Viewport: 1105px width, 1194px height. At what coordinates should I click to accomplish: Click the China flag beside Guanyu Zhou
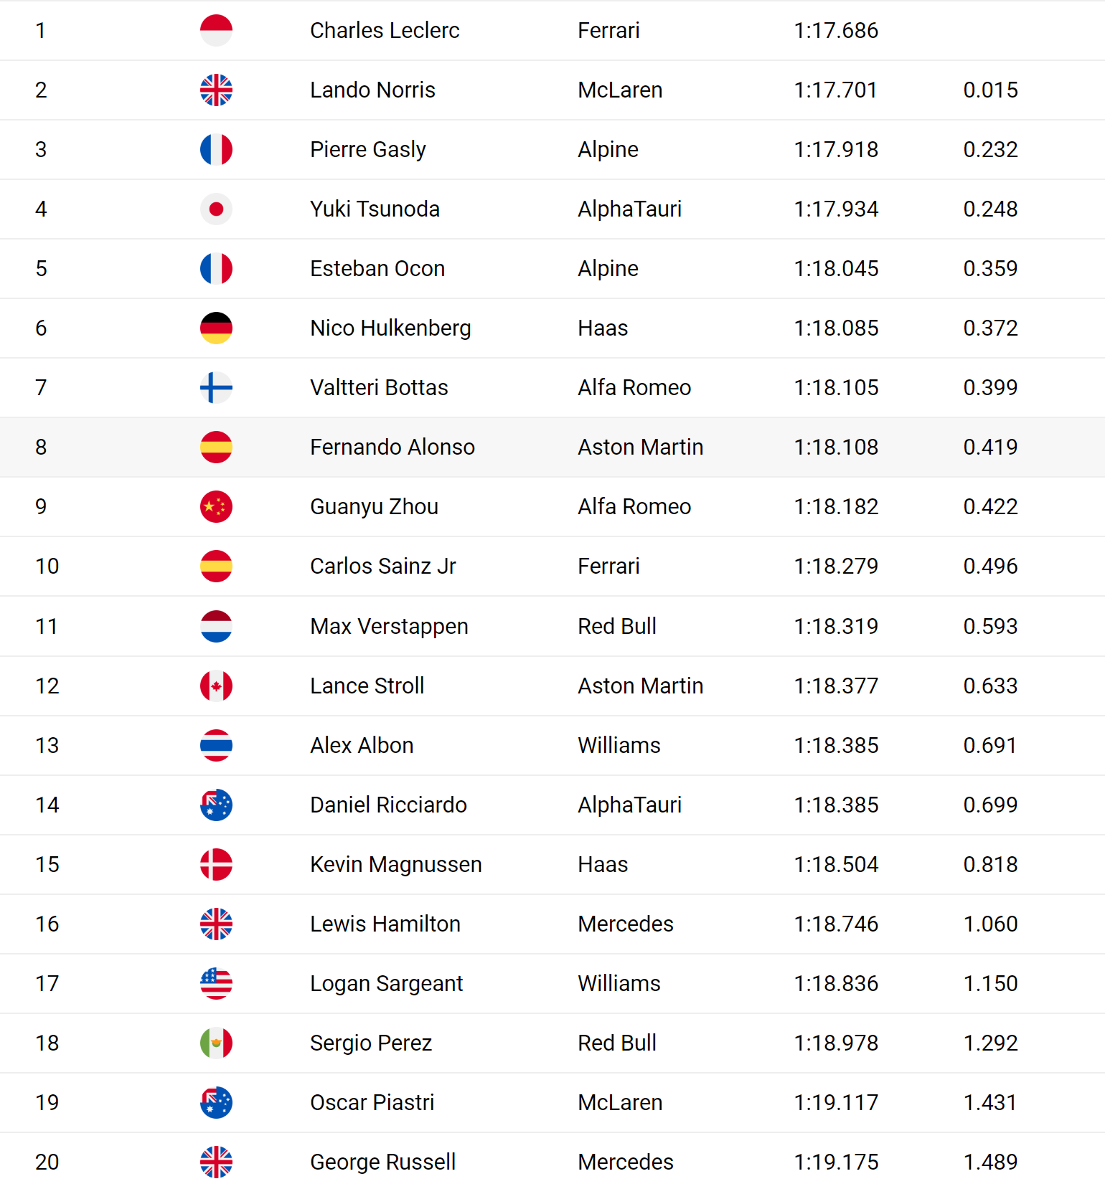tap(216, 506)
